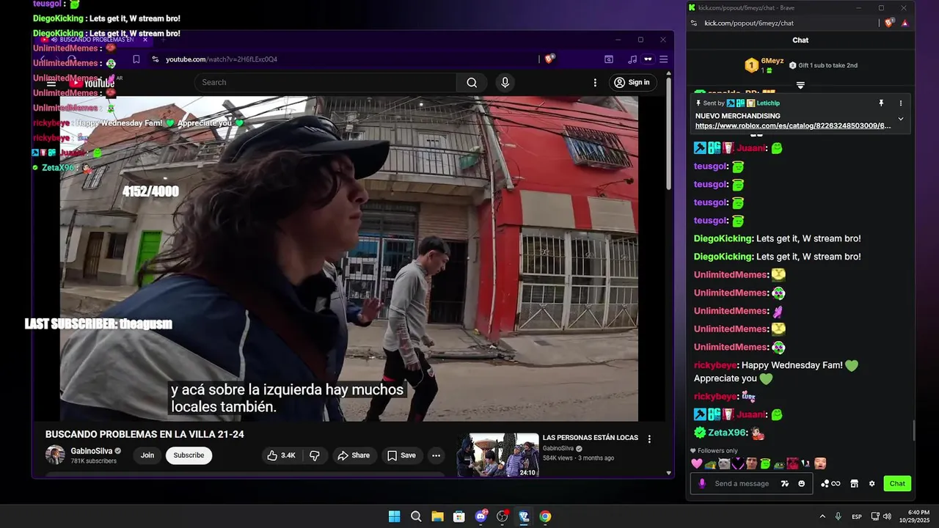Click Letichip username in pinned message

click(x=768, y=103)
